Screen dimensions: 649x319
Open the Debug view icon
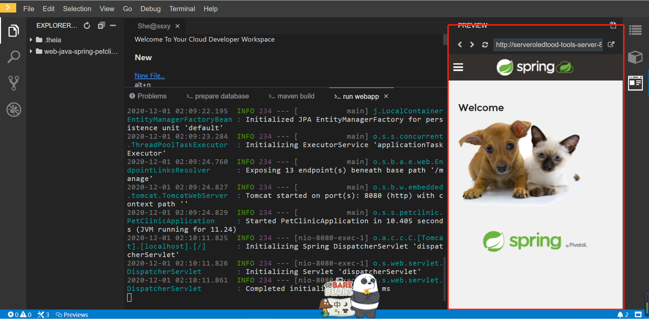[14, 110]
